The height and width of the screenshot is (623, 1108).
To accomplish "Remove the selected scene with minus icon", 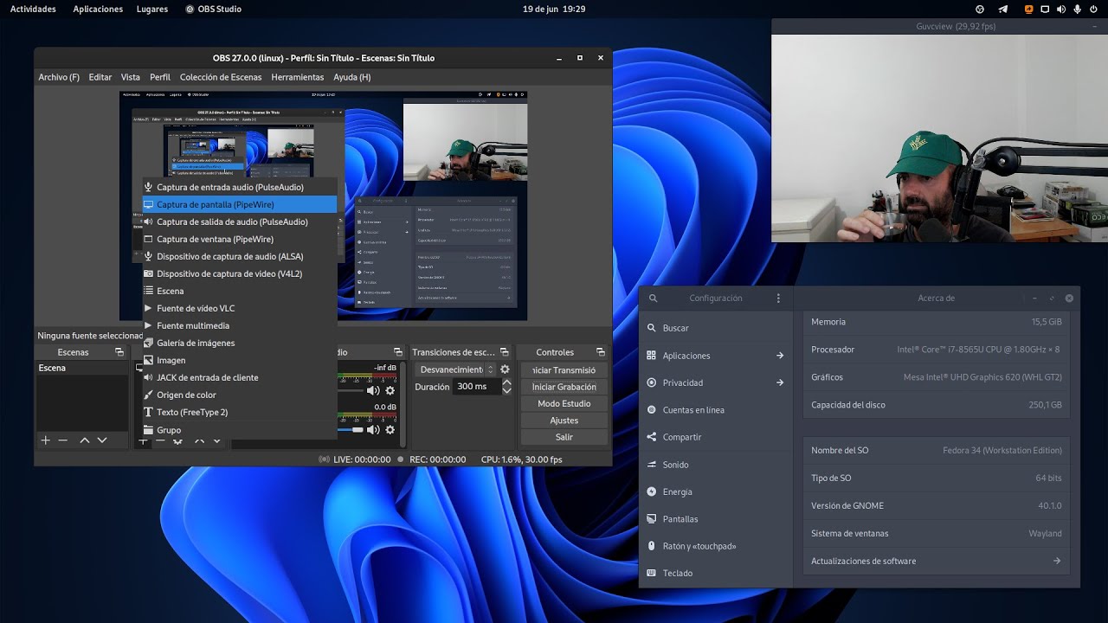I will [x=63, y=440].
